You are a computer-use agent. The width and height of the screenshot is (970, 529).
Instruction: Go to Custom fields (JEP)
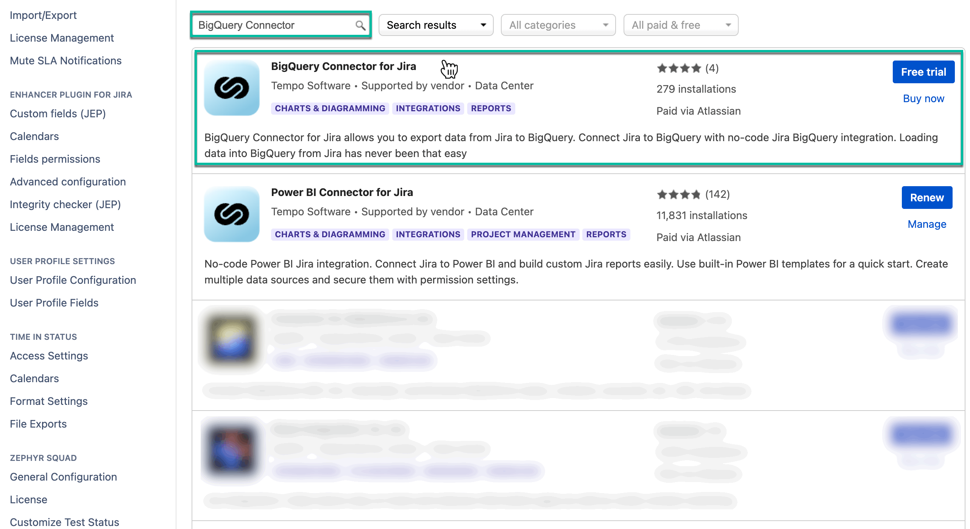(58, 114)
